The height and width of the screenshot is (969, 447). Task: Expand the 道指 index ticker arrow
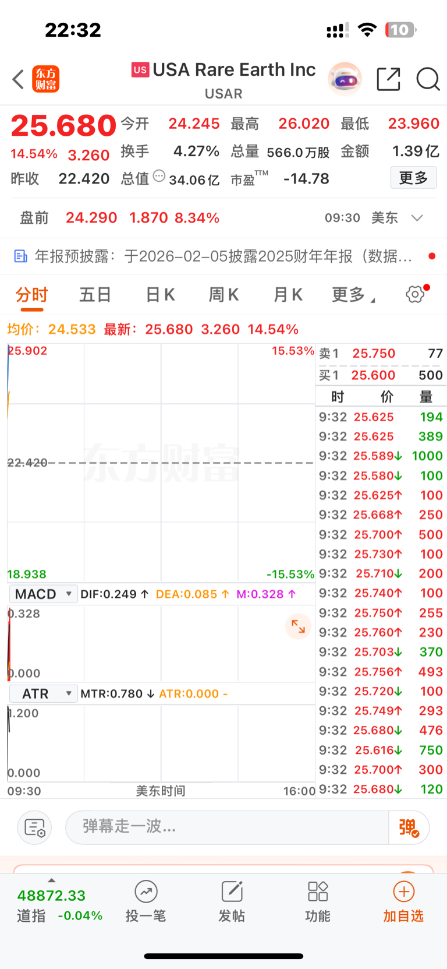tap(51, 880)
